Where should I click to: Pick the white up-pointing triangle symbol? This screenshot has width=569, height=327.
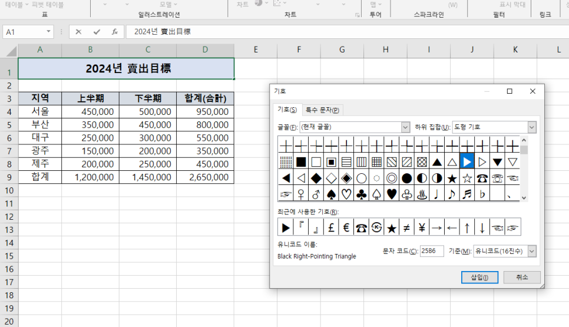(x=452, y=162)
